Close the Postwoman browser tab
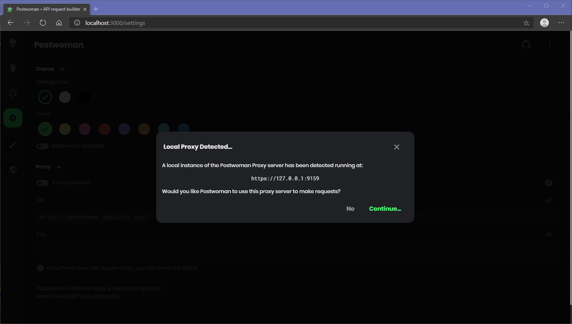572x324 pixels. click(x=85, y=9)
